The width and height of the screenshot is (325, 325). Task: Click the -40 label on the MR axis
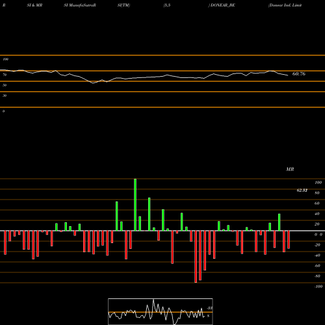pyautogui.click(x=317, y=255)
